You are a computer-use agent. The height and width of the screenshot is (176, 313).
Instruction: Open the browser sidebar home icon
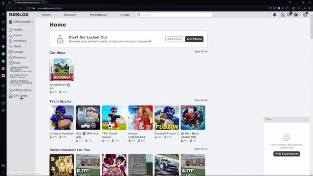pos(3,22)
